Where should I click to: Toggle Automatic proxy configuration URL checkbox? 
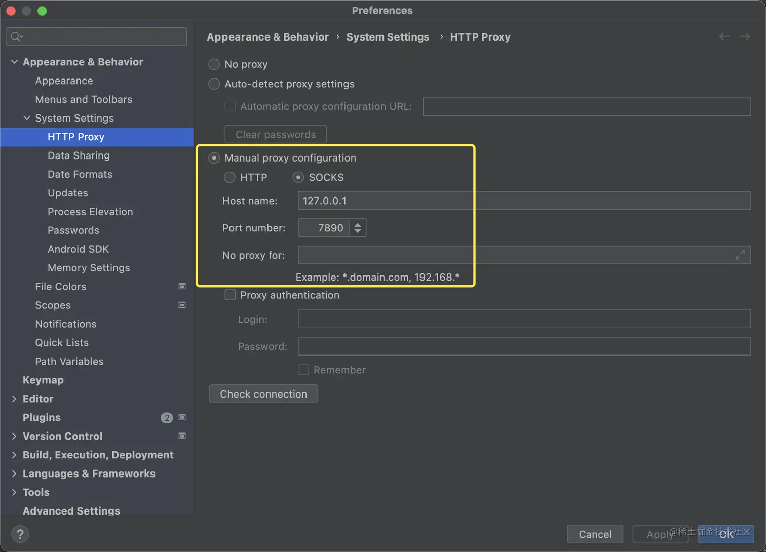click(x=230, y=106)
